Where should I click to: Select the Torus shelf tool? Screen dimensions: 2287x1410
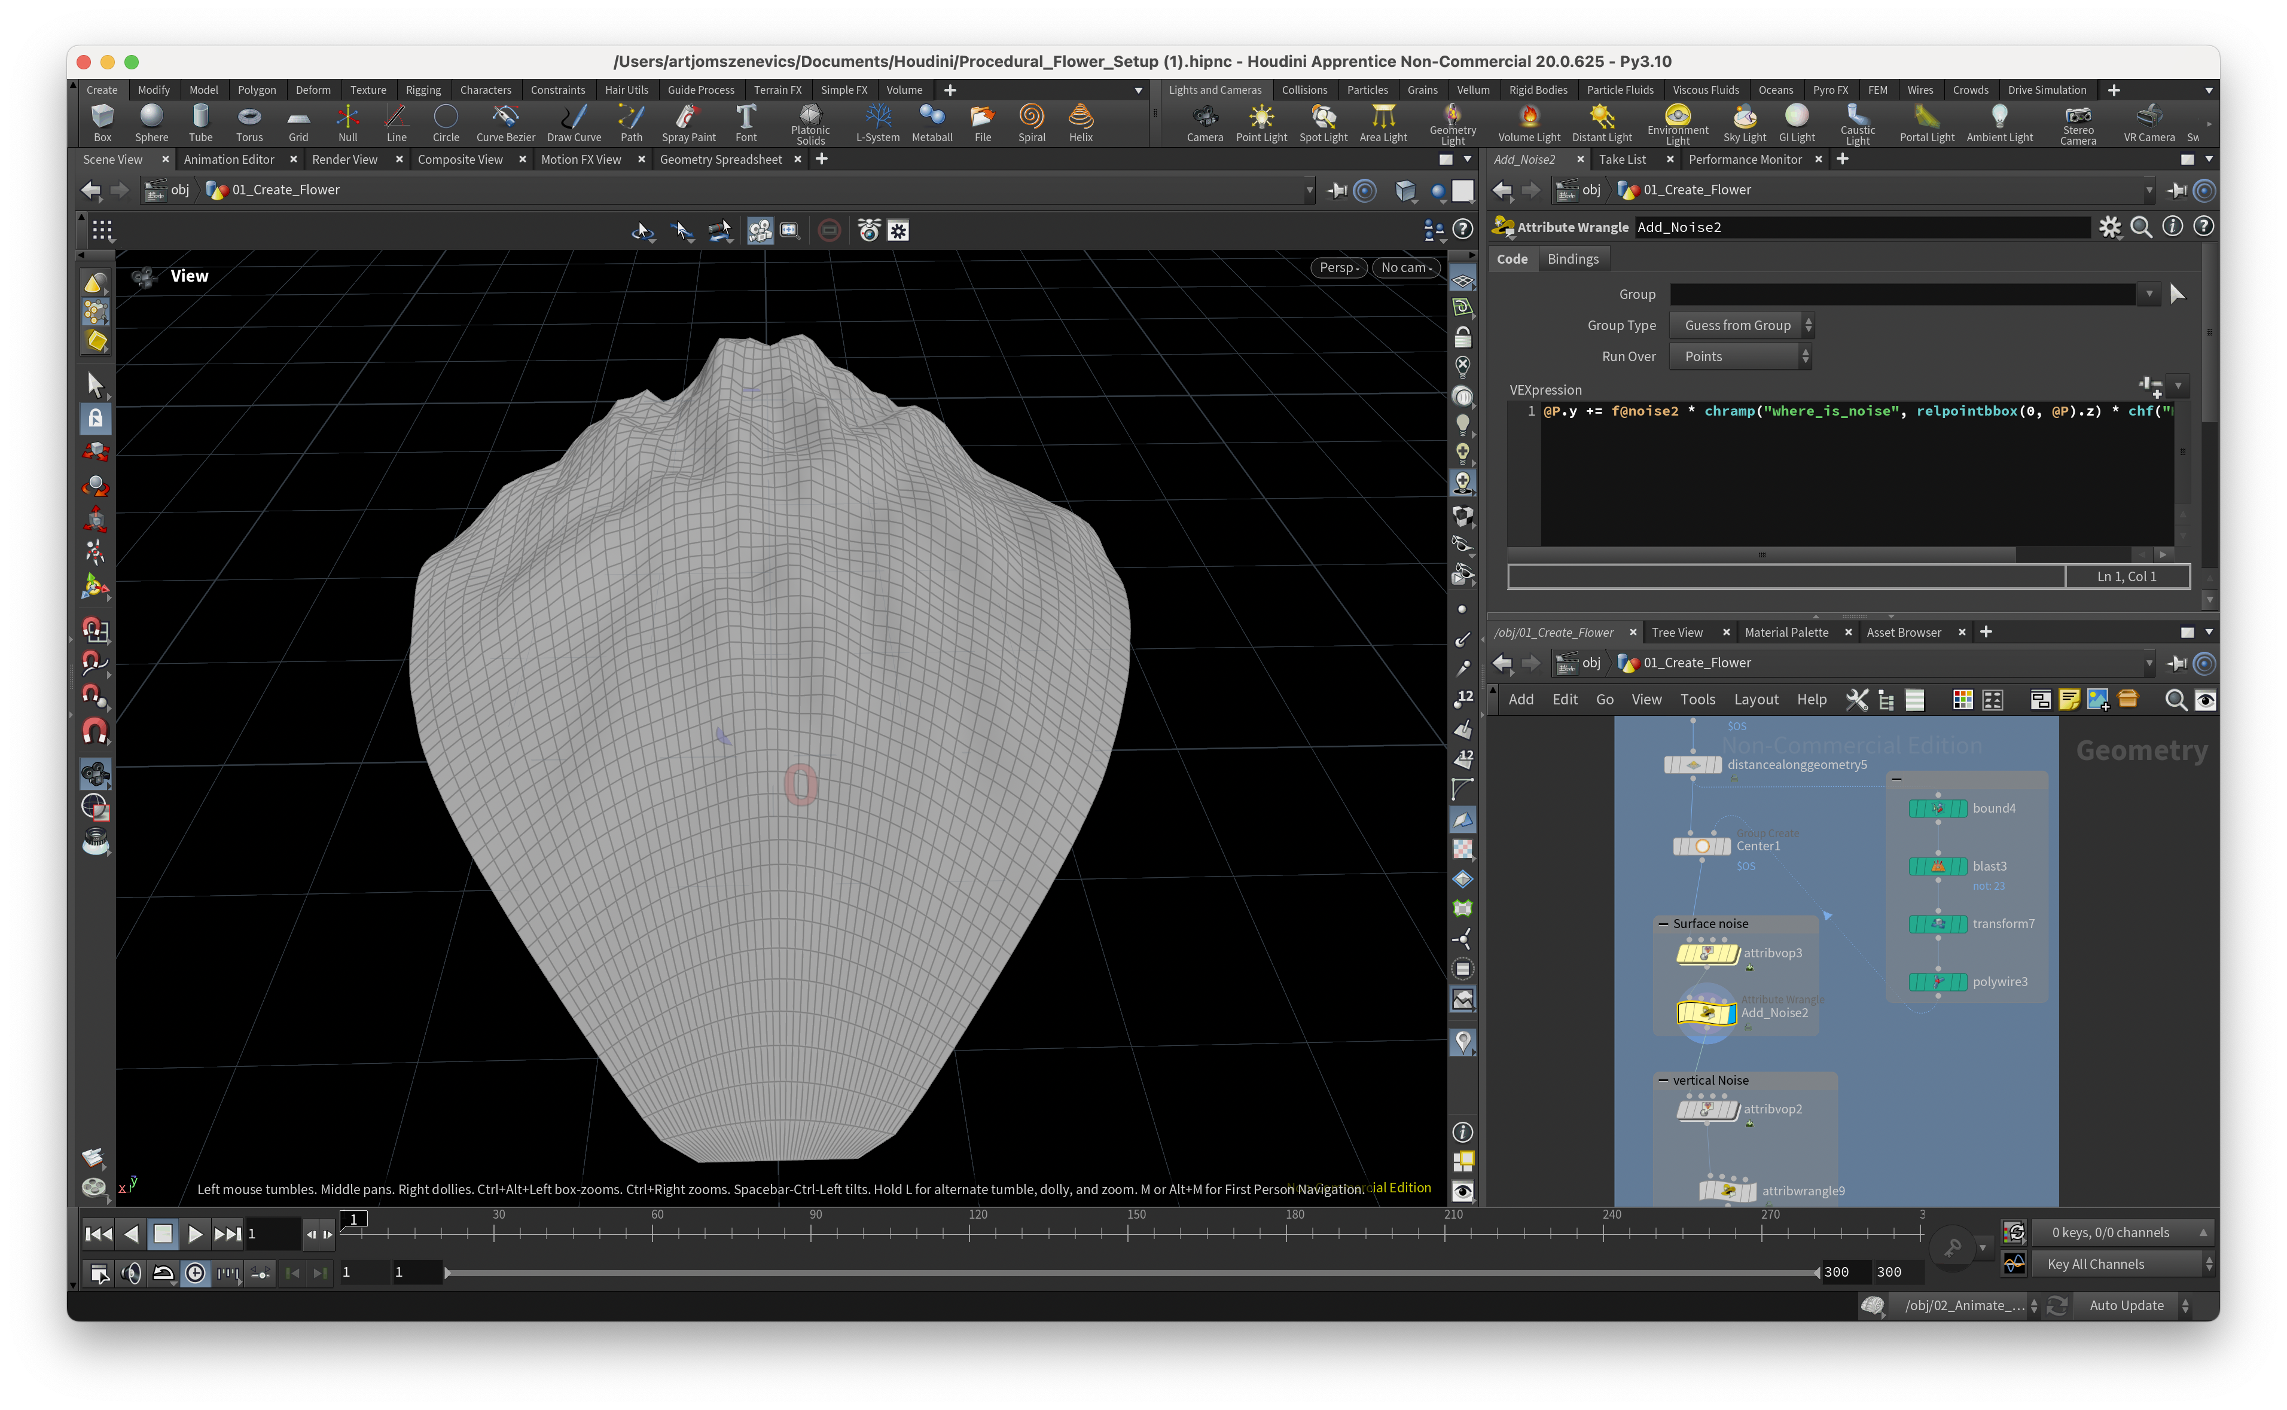249,122
